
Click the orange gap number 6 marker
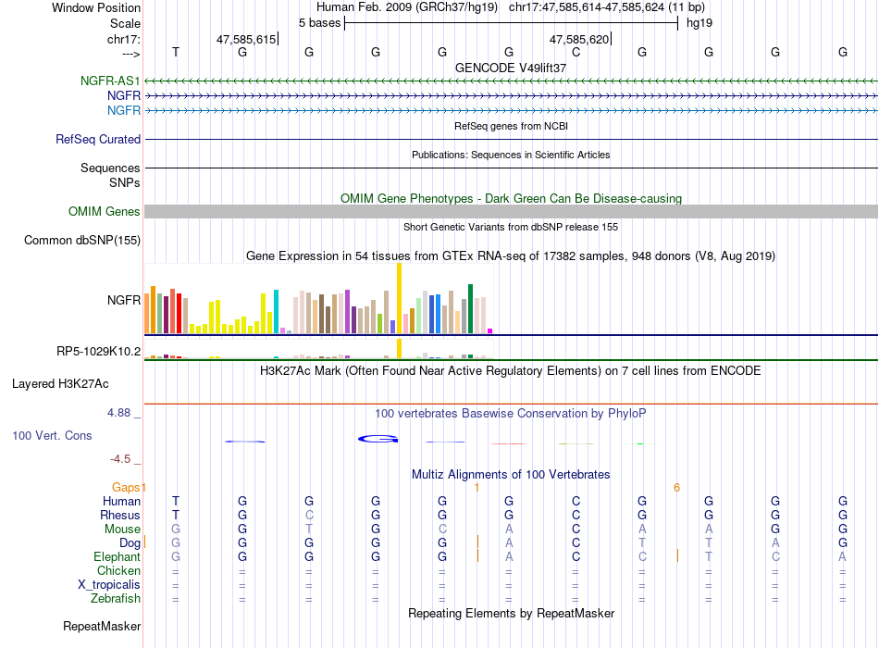point(676,488)
